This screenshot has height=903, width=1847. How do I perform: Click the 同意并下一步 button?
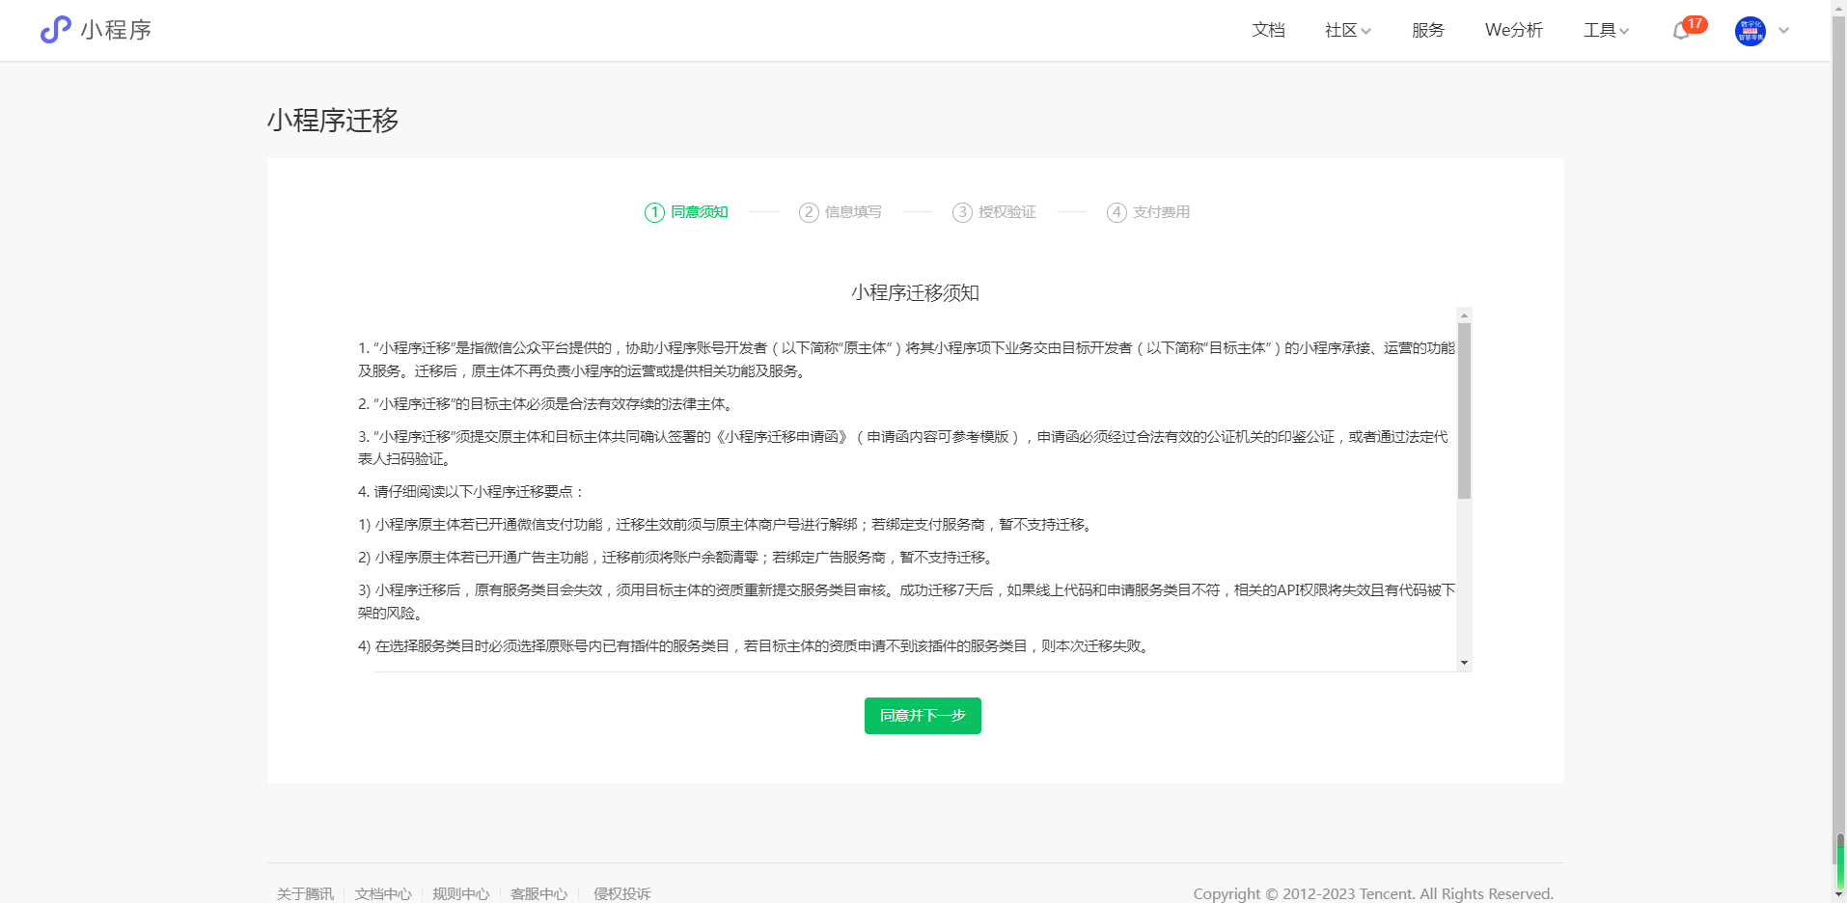[x=923, y=716]
